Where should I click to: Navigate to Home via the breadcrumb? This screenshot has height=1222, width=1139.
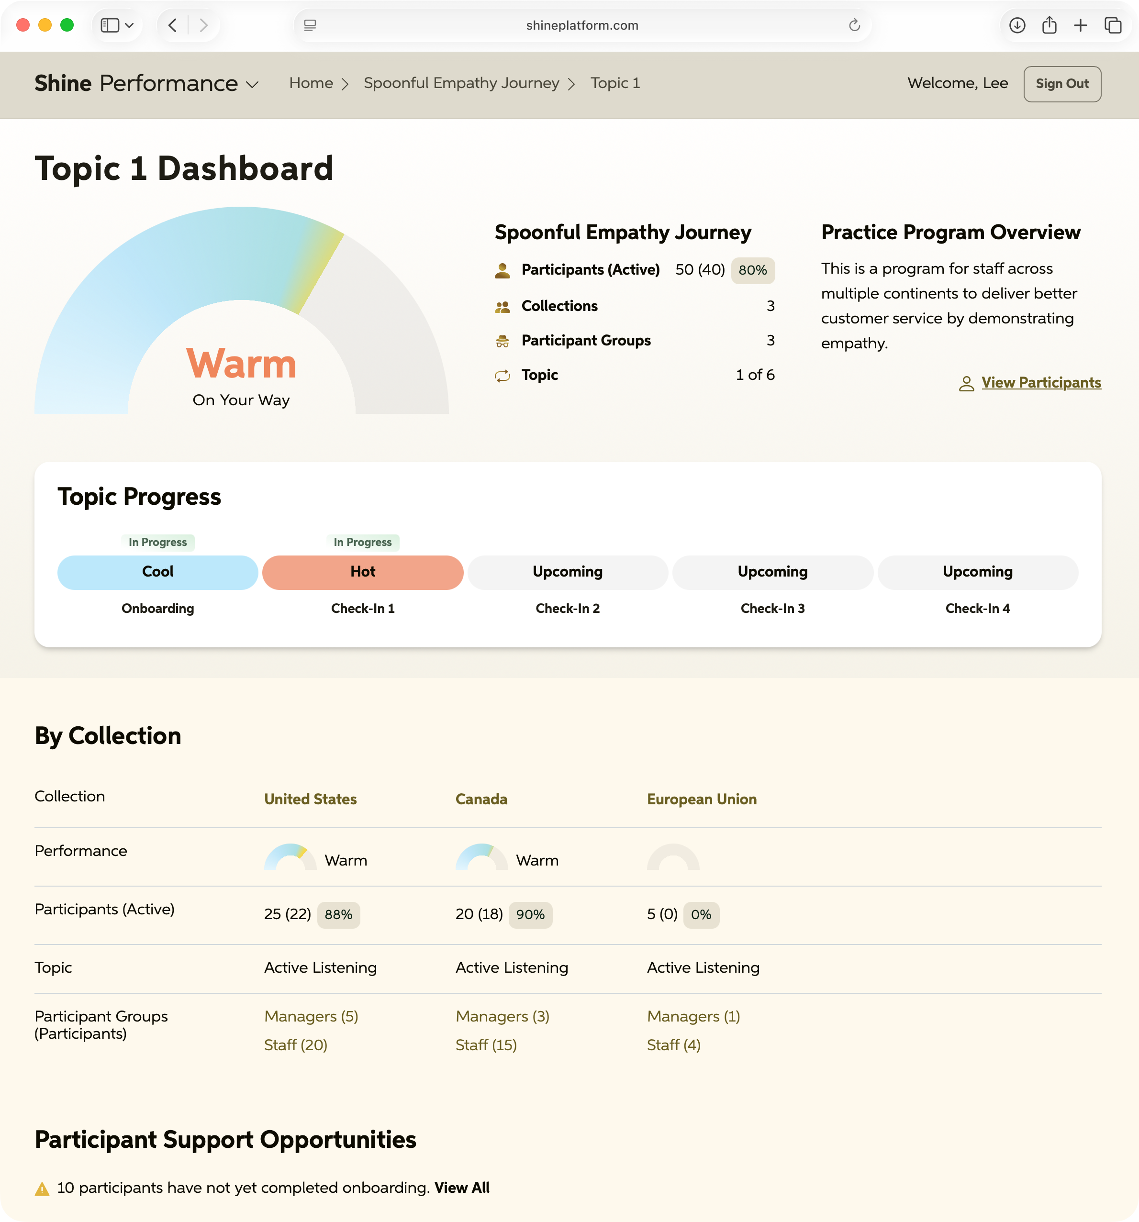pyautogui.click(x=311, y=83)
